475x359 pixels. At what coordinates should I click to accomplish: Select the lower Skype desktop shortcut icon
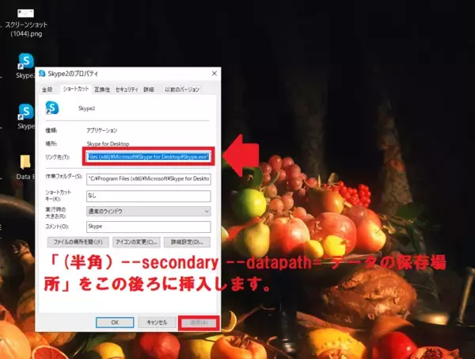click(26, 116)
